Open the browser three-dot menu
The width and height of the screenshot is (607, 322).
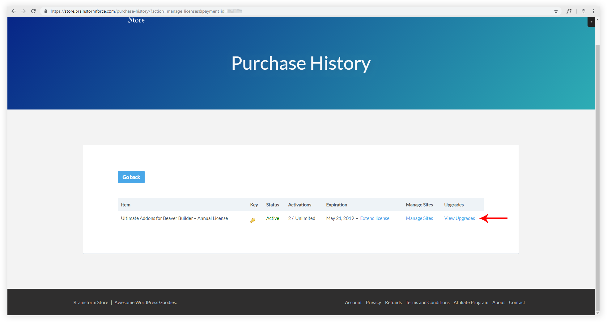[593, 11]
